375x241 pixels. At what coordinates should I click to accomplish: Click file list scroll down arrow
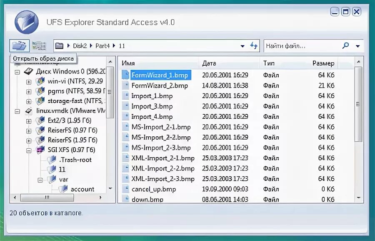[x=358, y=197]
